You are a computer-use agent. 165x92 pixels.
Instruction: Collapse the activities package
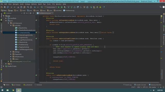click(11, 26)
